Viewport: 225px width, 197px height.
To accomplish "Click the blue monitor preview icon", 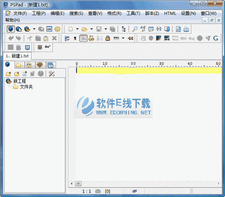I will click(27, 48).
